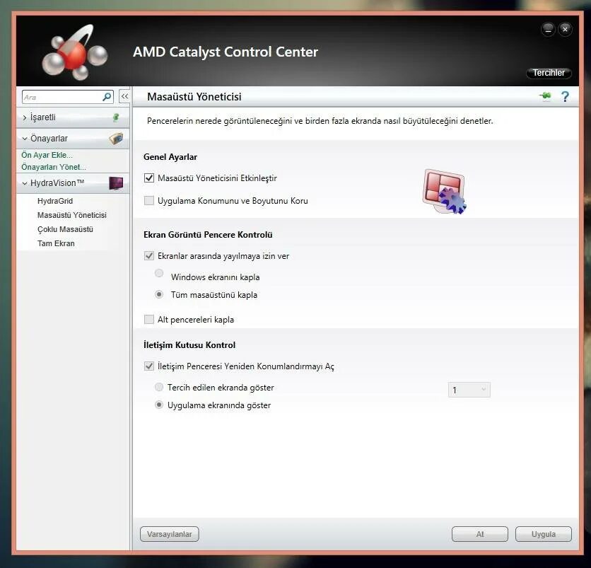Image resolution: width=591 pixels, height=568 pixels.
Task: Select Uygulama ekranında göster option
Action: [x=159, y=405]
